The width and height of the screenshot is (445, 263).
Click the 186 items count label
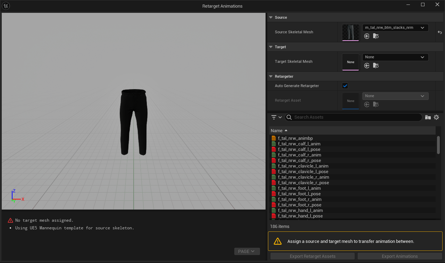click(280, 227)
